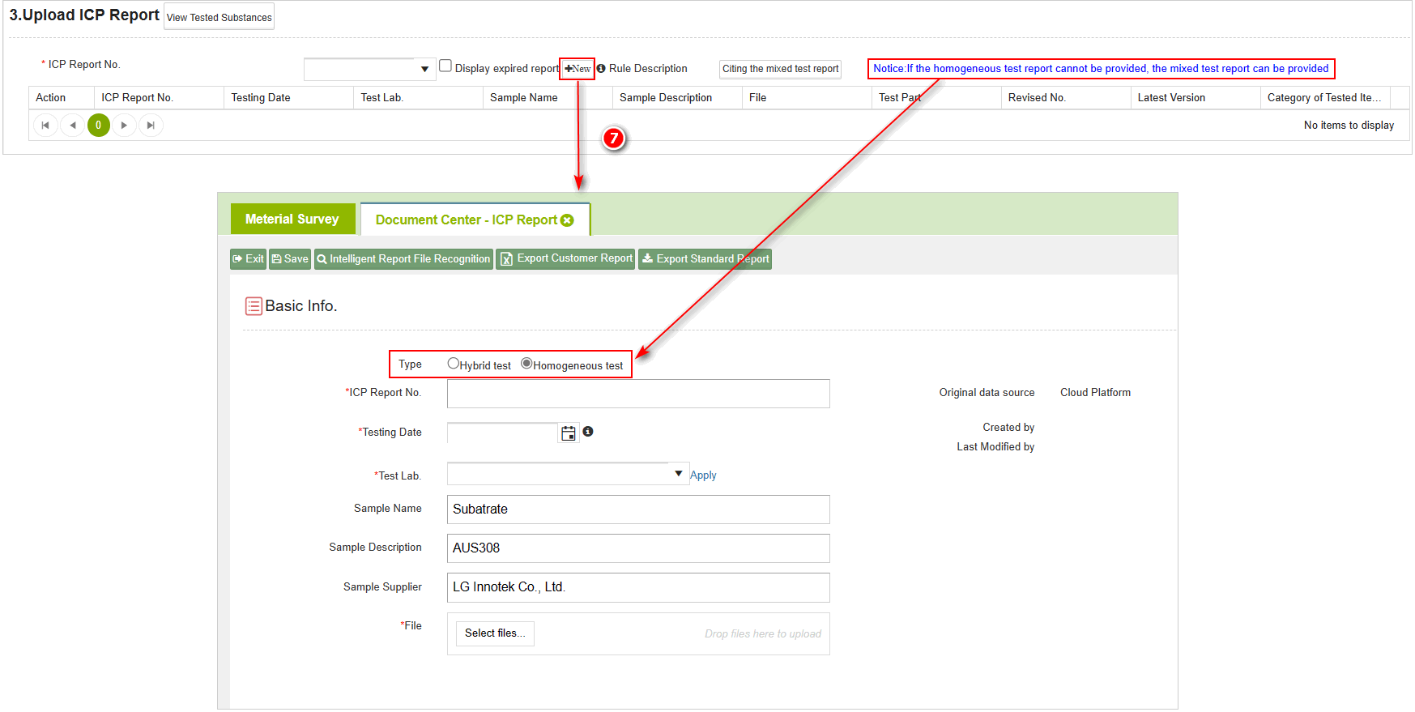The height and width of the screenshot is (712, 1415).
Task: Click the Test Part column header
Action: click(936, 98)
